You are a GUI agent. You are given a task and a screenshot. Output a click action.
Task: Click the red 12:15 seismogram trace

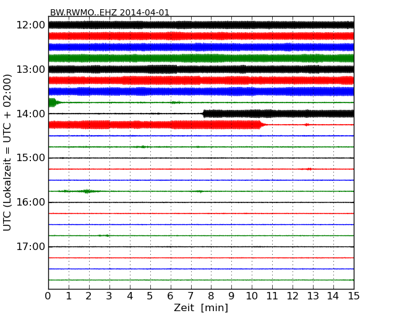201,36
